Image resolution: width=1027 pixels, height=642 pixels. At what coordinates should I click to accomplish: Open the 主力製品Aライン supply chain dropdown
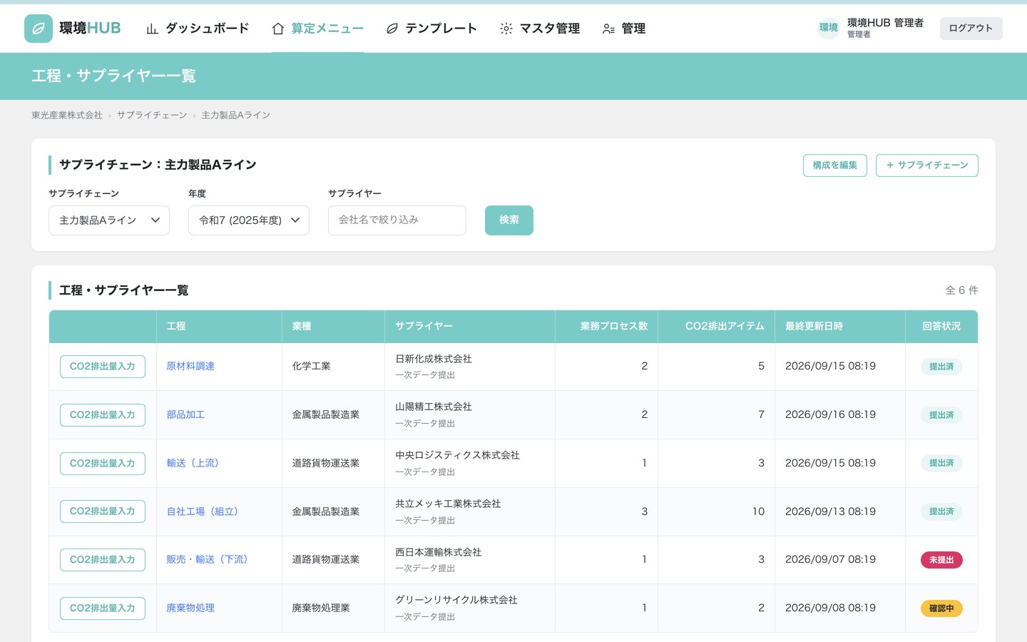109,220
